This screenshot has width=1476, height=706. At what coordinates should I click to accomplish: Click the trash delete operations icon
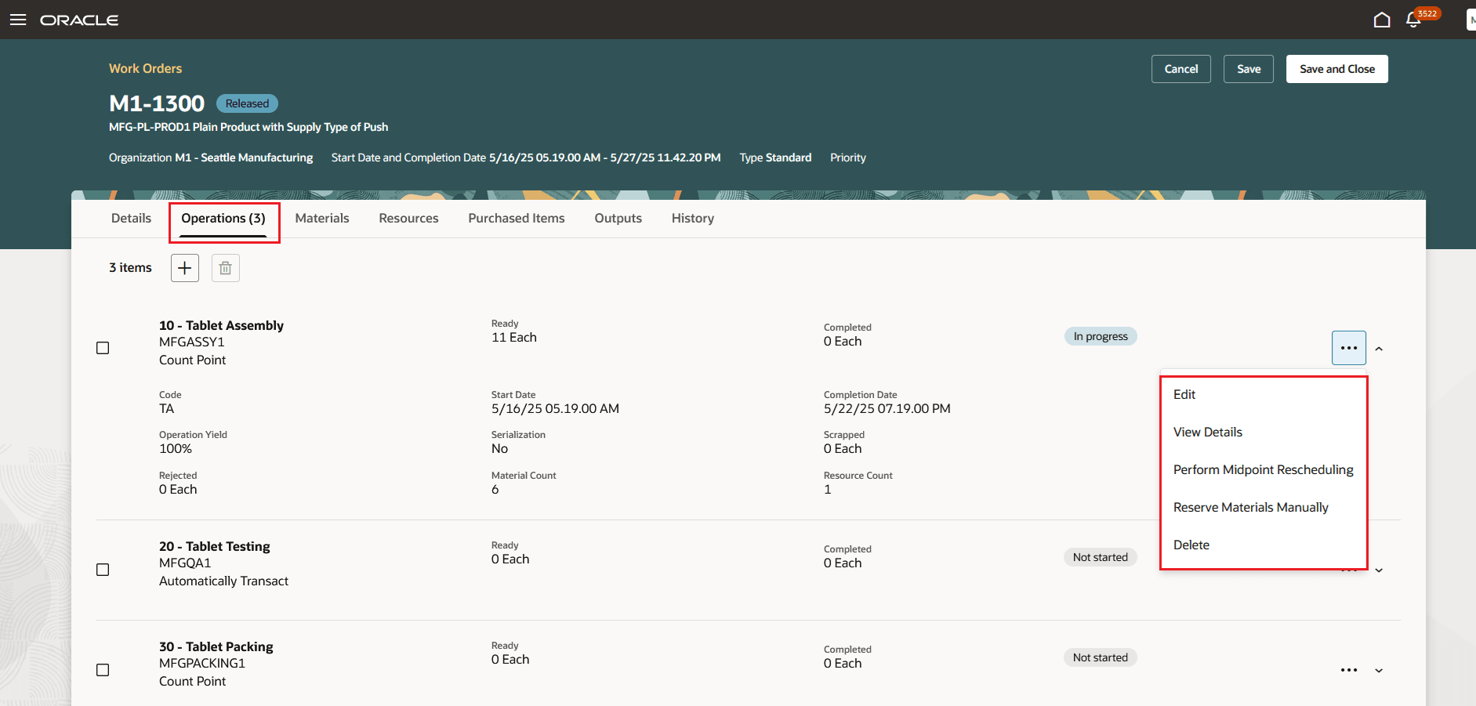(x=226, y=268)
